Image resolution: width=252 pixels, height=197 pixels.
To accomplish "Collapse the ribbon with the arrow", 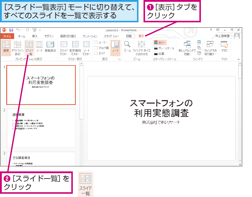I will coord(239,59).
